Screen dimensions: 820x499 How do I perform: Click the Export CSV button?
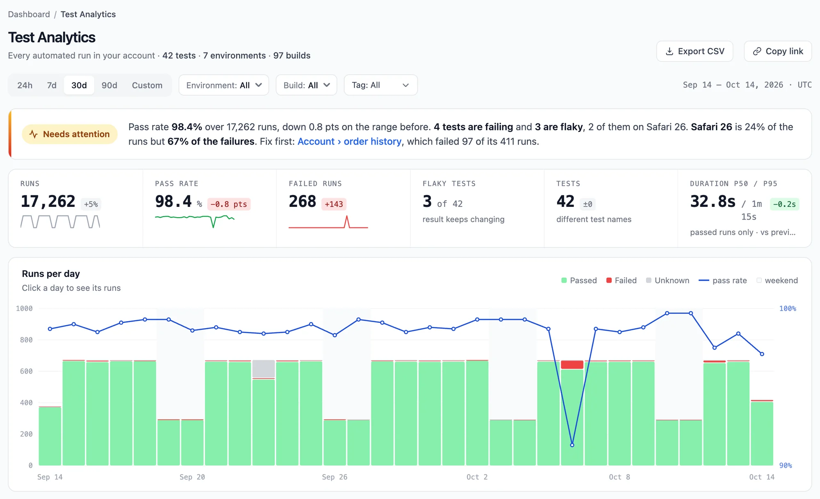click(x=695, y=51)
